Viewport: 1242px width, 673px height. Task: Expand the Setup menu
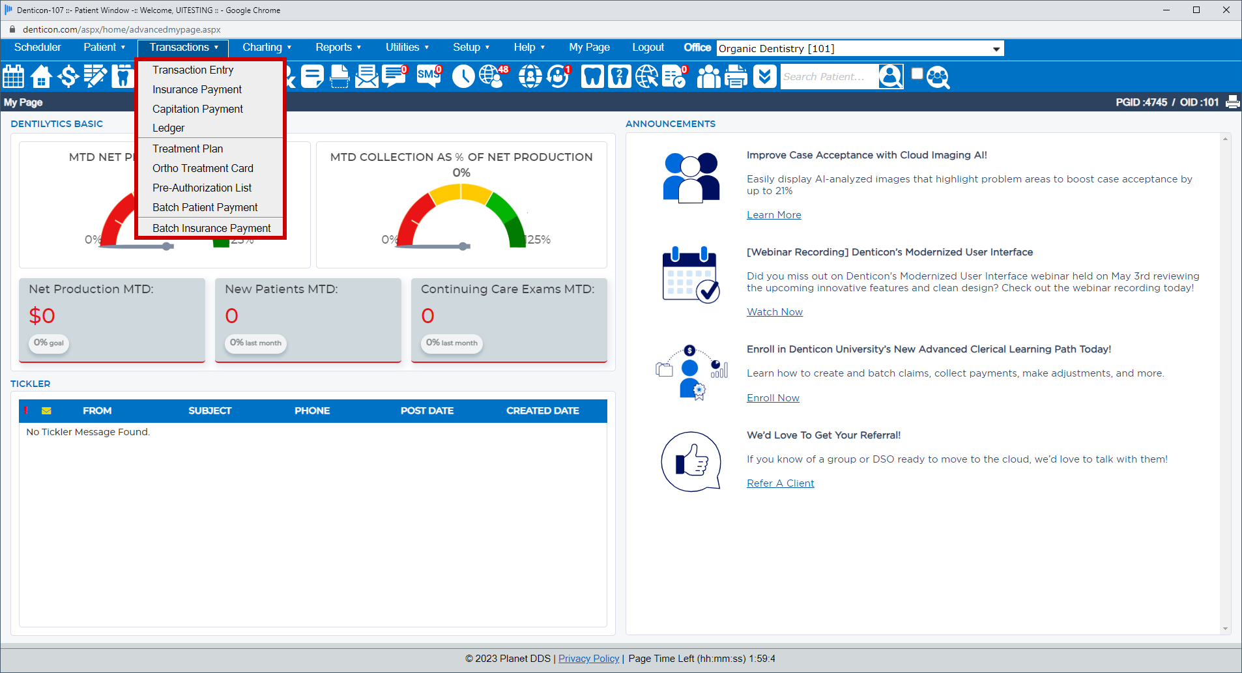pyautogui.click(x=471, y=47)
